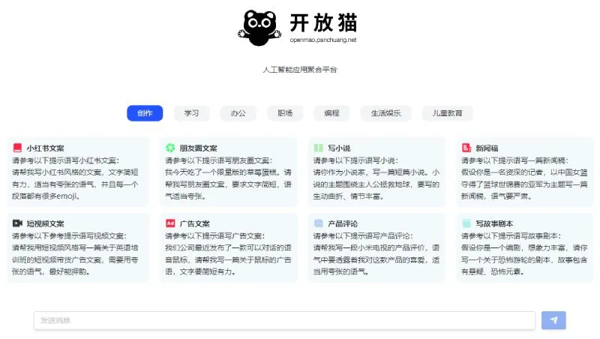Click the 朋友圈文案 prompt description text

228,178
